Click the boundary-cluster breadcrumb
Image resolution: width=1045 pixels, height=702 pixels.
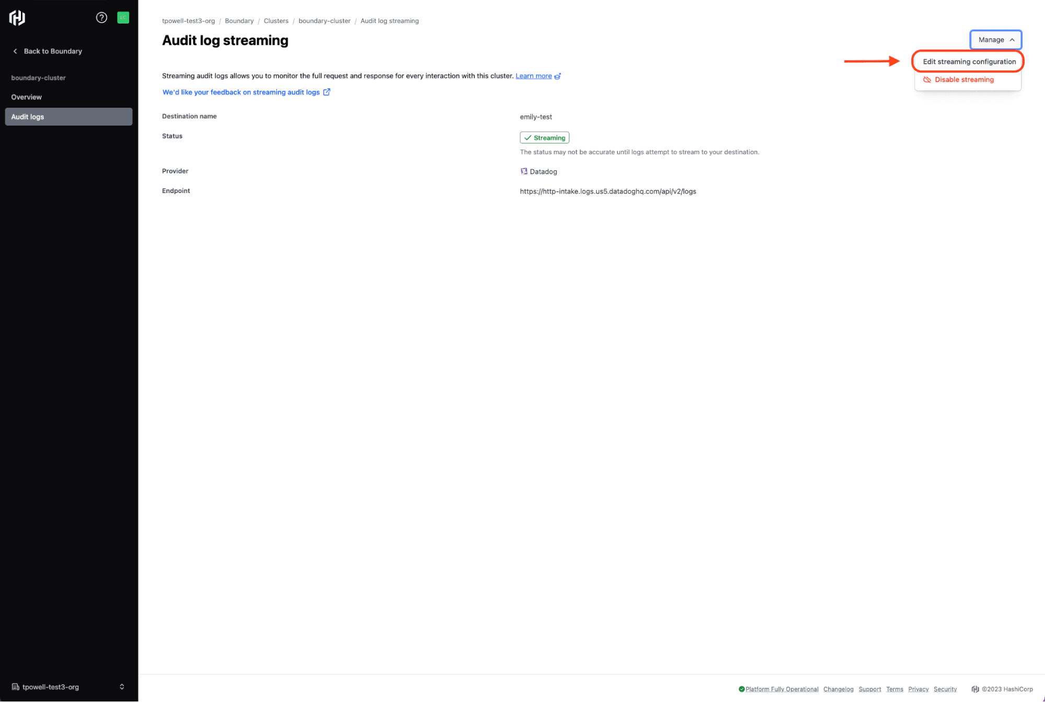tap(324, 21)
